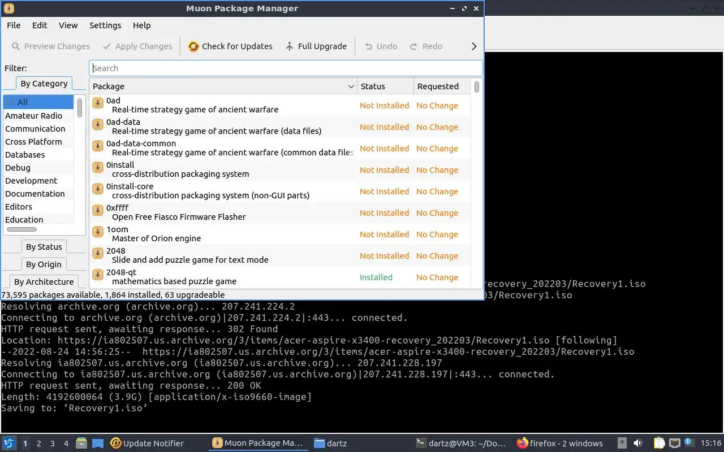Click the 2048 package icon
This screenshot has width=724, height=452.
point(97,253)
